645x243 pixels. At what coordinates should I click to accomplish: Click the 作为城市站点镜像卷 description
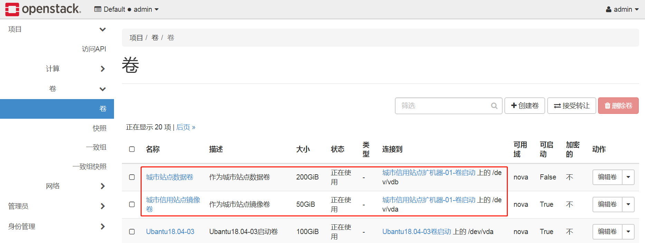(x=240, y=204)
